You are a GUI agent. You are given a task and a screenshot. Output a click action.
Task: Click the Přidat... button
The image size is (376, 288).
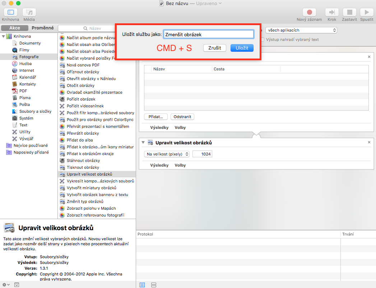[x=156, y=117]
